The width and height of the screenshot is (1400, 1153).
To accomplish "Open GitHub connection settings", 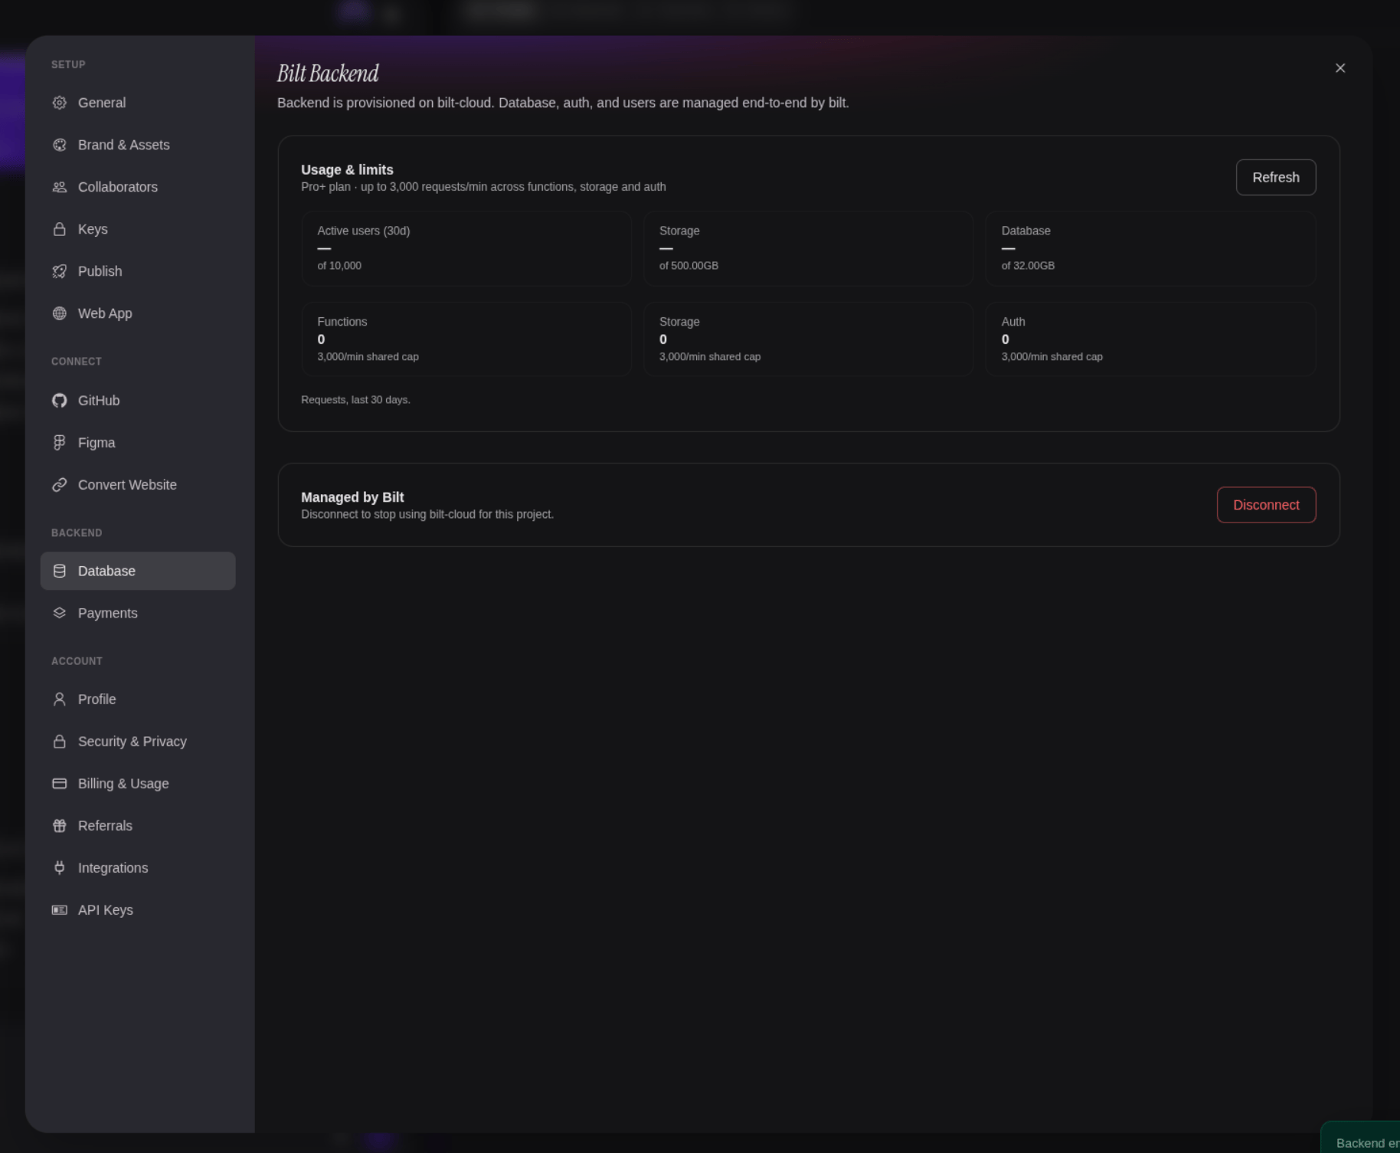I will [138, 401].
